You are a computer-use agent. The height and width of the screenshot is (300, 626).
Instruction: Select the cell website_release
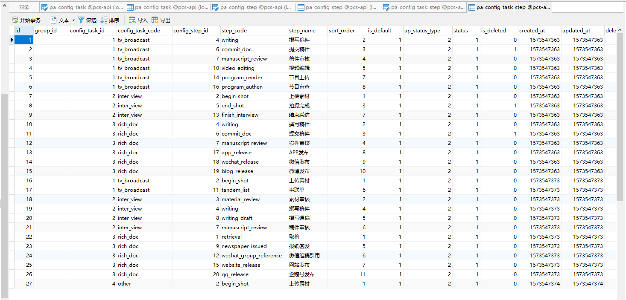(x=254, y=265)
